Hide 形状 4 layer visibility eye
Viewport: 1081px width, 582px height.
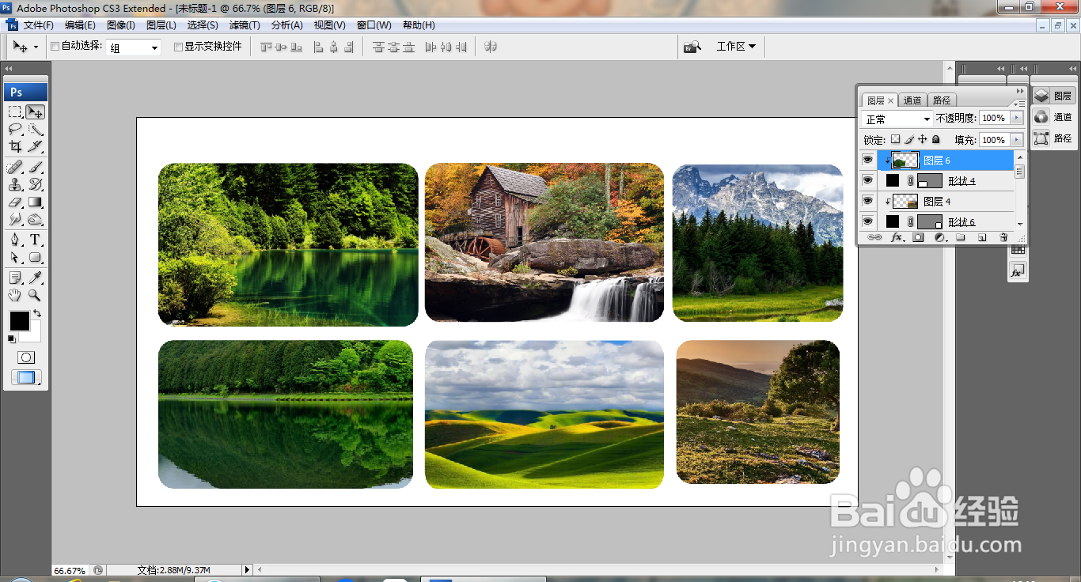868,180
